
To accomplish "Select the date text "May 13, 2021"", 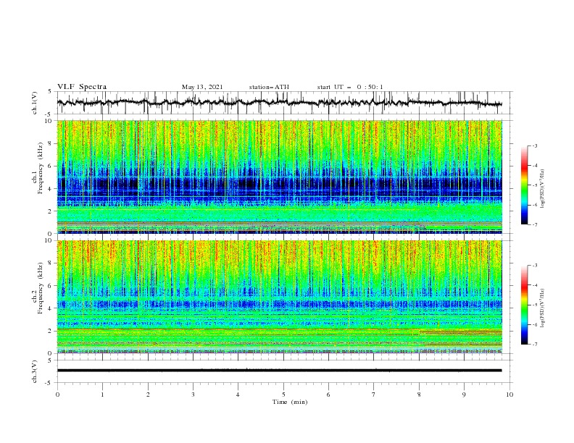I will 202,87.
